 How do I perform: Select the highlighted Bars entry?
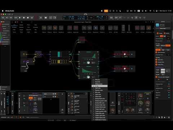pyautogui.click(x=99, y=86)
